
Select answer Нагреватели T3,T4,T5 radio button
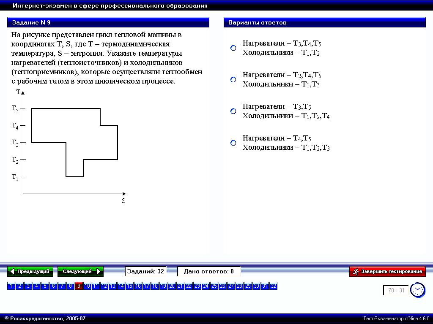pos(233,48)
